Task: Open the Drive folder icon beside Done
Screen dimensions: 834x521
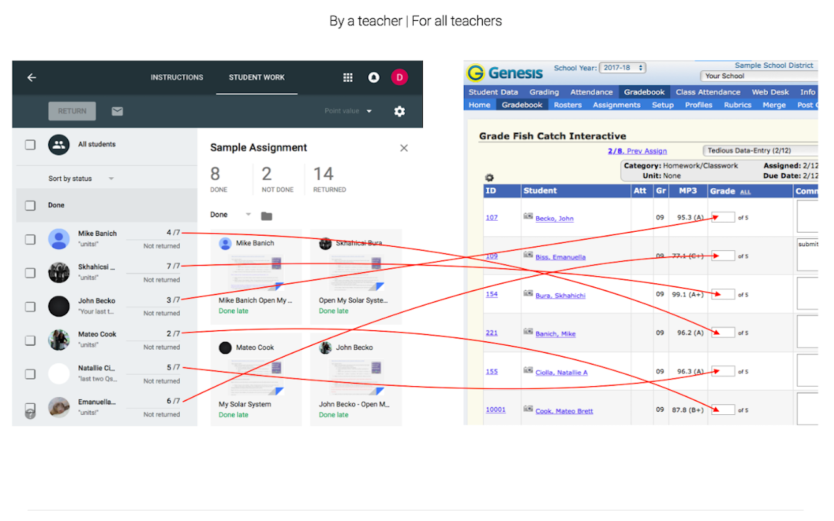Action: (x=266, y=216)
